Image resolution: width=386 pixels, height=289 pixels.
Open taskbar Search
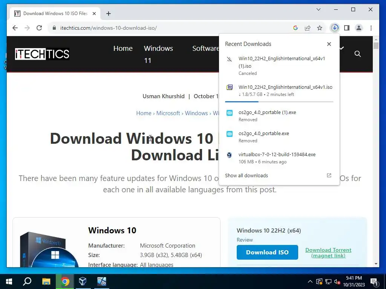click(x=27, y=281)
